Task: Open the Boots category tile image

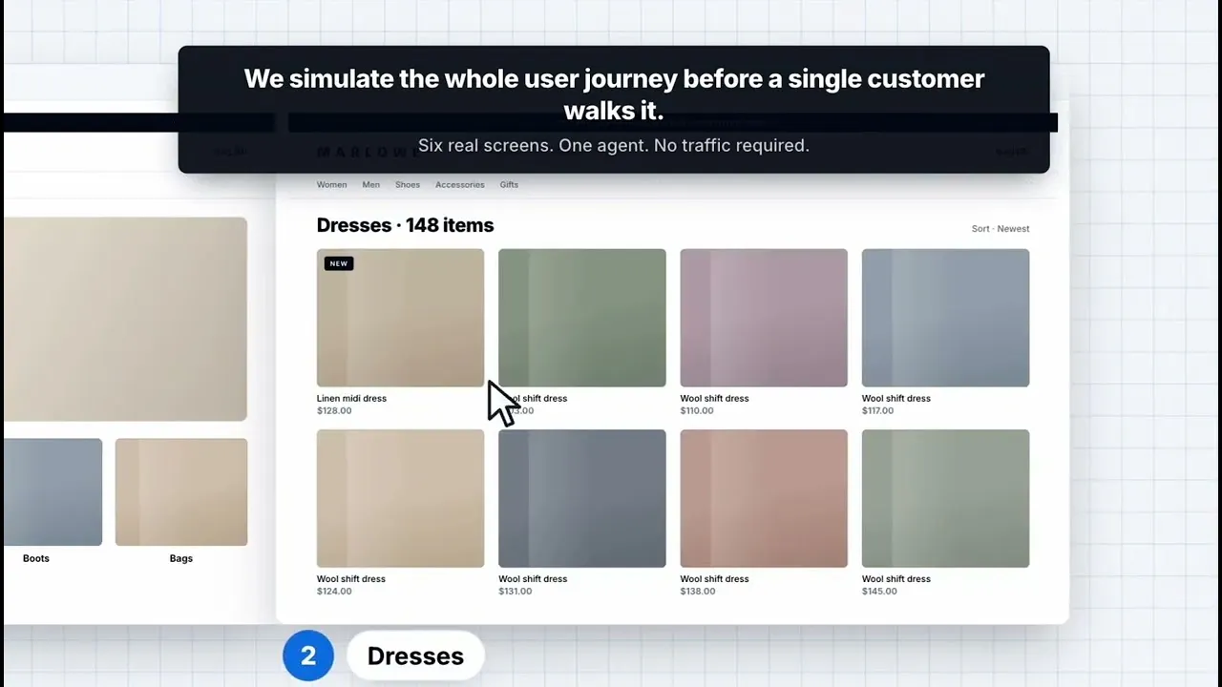Action: pos(53,492)
